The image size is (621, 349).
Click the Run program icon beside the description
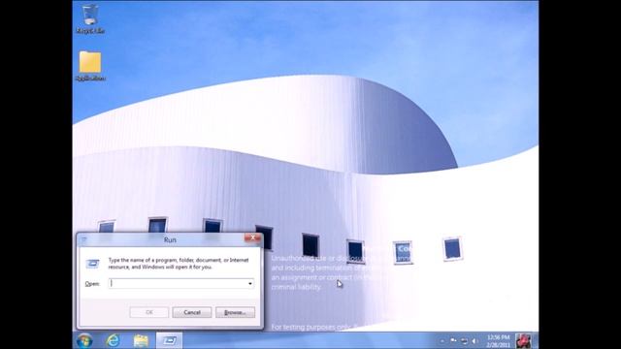coord(93,264)
